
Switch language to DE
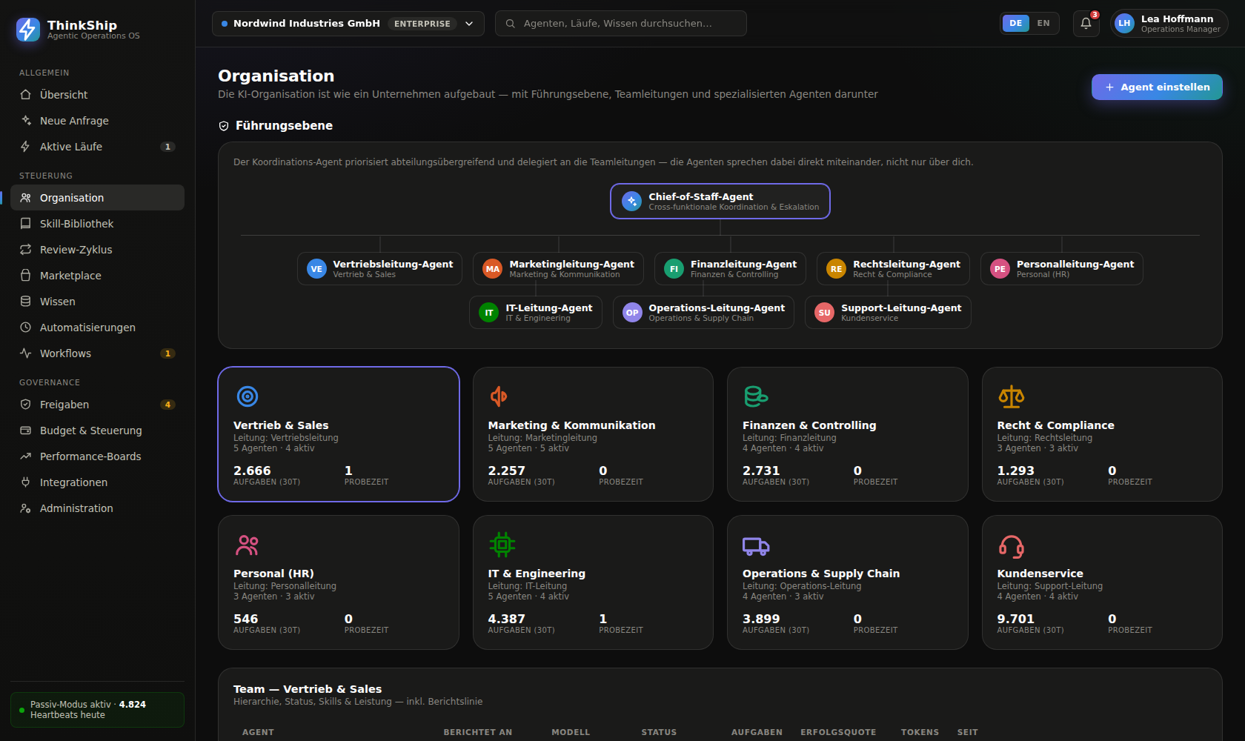coord(1015,23)
